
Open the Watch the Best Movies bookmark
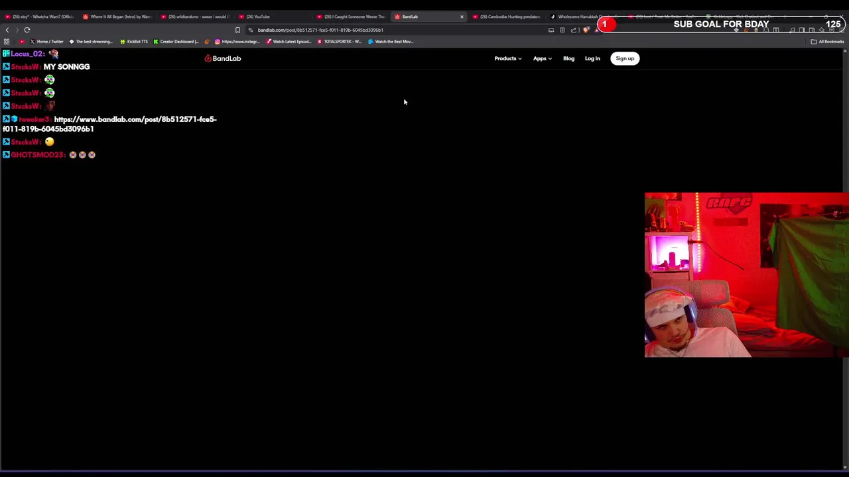point(391,42)
